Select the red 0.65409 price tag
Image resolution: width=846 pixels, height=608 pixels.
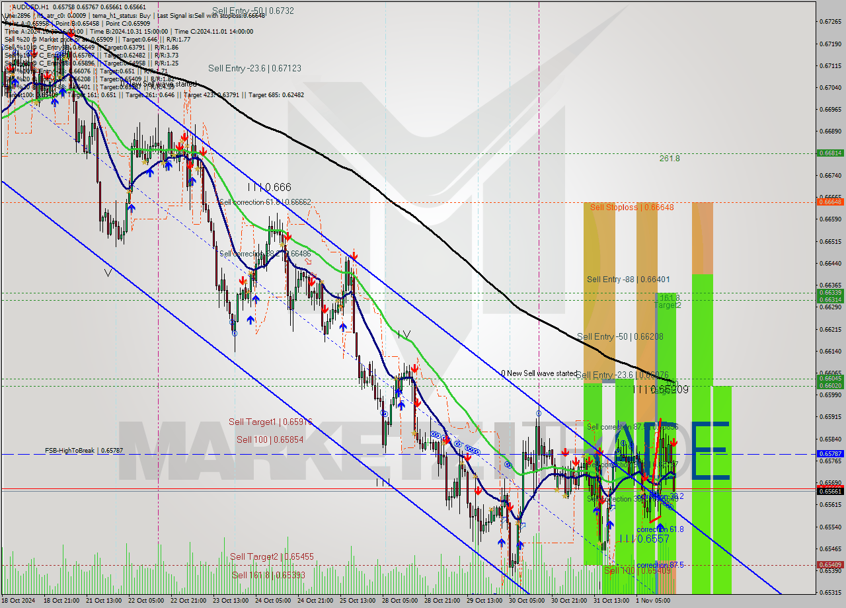pyautogui.click(x=829, y=565)
